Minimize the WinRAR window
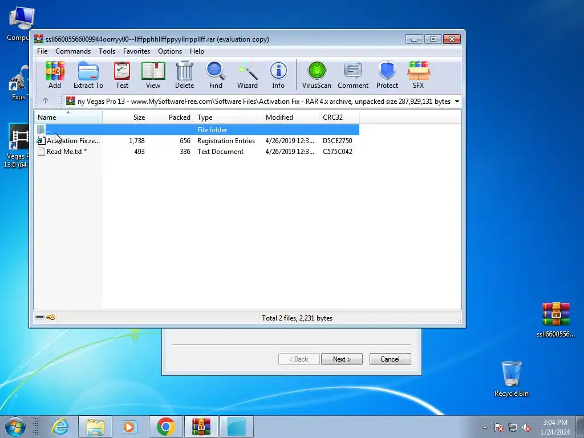The image size is (584, 438). (414, 39)
